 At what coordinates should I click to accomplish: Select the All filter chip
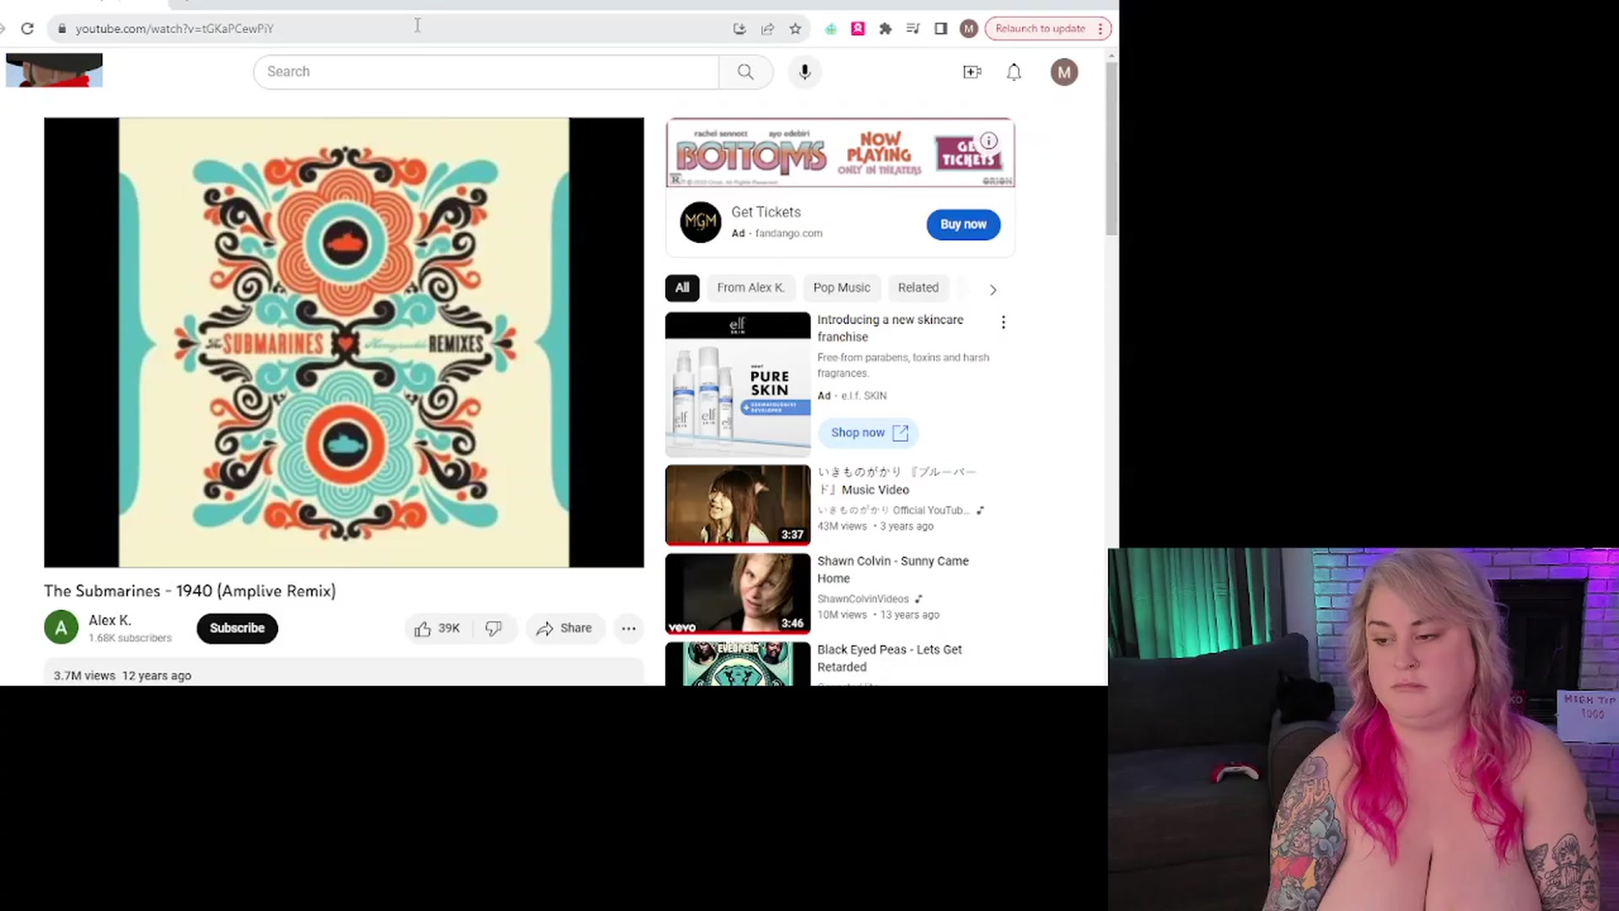click(x=682, y=288)
